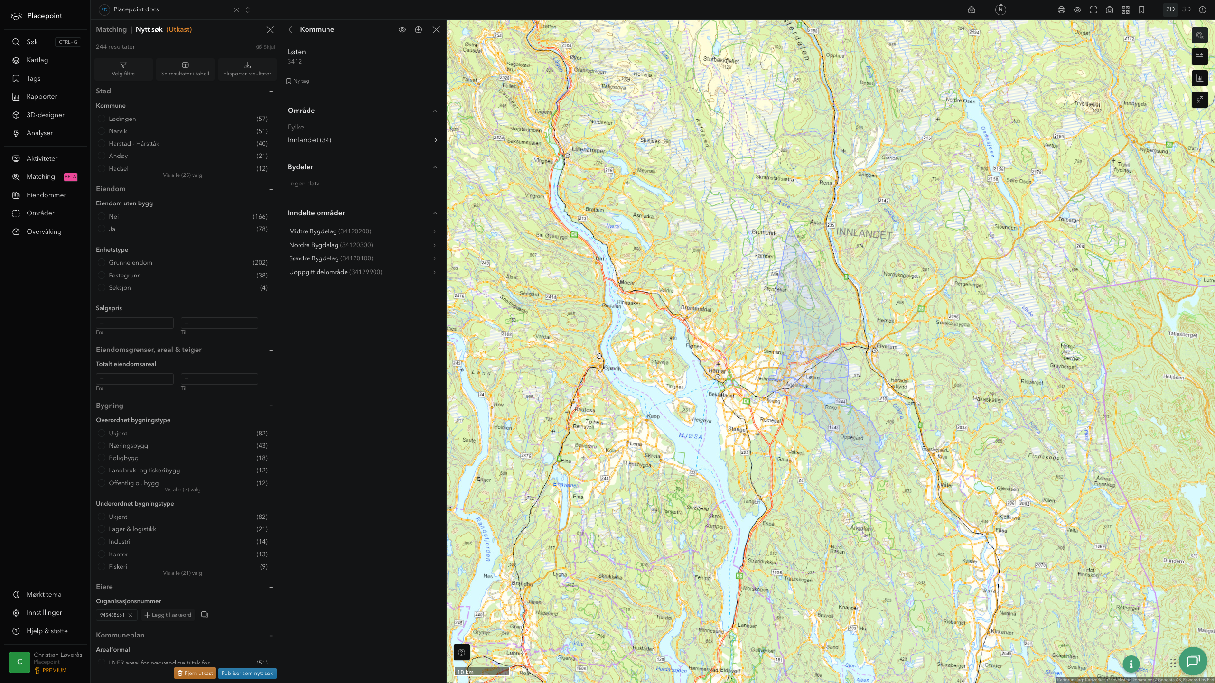The height and width of the screenshot is (683, 1215).
Task: Open the map info icon
Action: tap(1203, 10)
